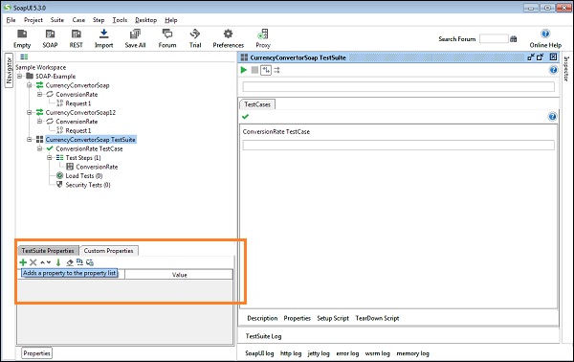Stop the TestSuite run with the gray square
The width and height of the screenshot is (574, 362).
point(254,70)
